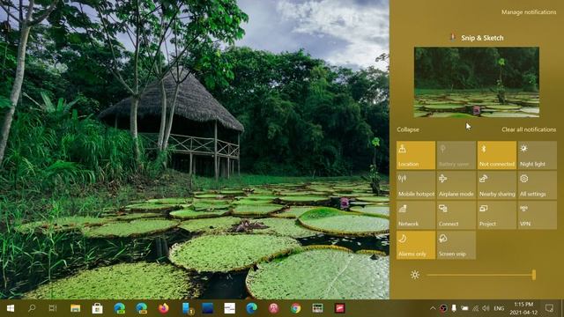564x317 pixels.
Task: Open the Wi-Fi network tray icon
Action: coord(476,308)
